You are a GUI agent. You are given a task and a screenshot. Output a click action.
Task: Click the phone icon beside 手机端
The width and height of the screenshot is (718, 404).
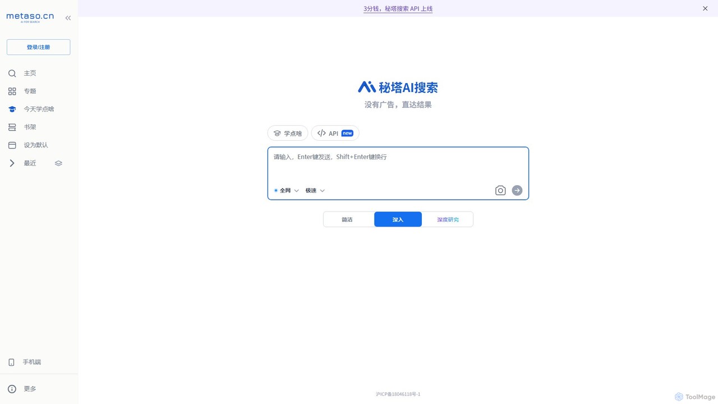tap(11, 362)
